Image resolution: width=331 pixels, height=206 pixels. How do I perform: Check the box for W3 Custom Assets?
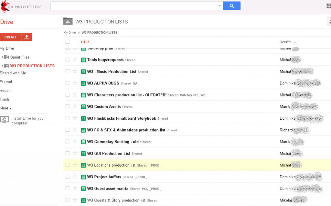tap(67, 106)
